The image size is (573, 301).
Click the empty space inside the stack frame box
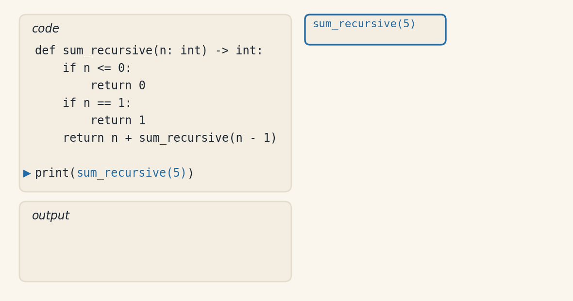click(375, 37)
